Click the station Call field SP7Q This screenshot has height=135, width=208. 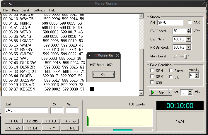(170, 23)
